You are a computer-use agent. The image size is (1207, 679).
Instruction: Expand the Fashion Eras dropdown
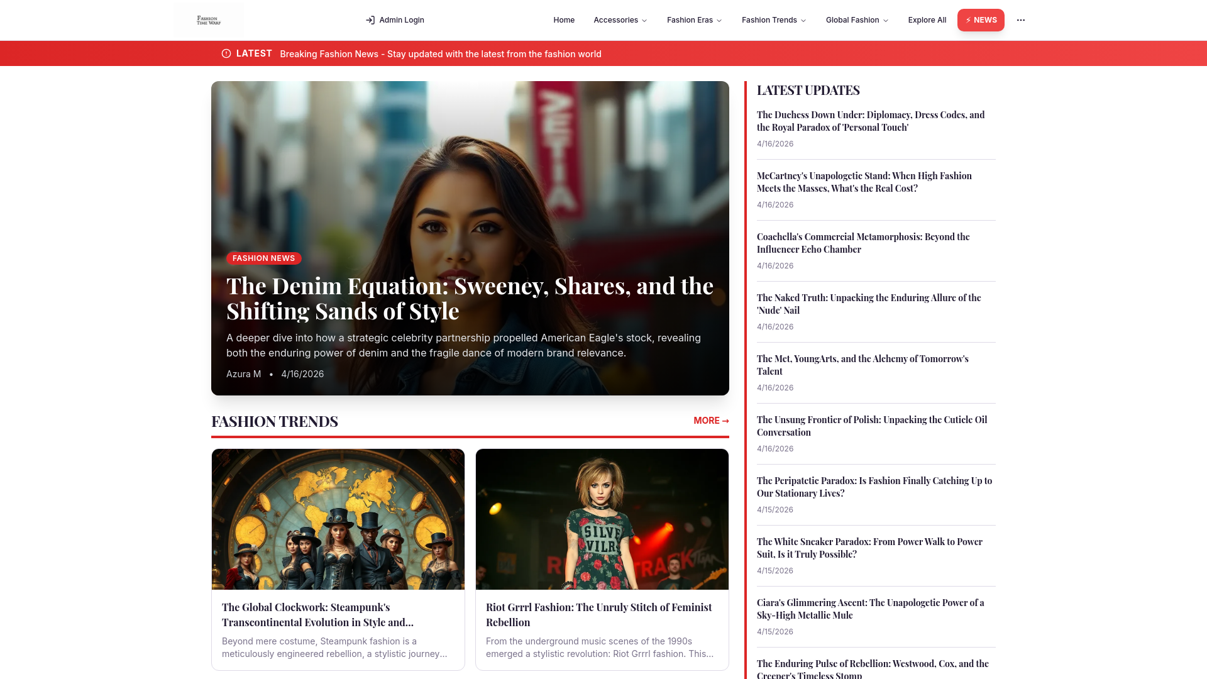tap(694, 20)
